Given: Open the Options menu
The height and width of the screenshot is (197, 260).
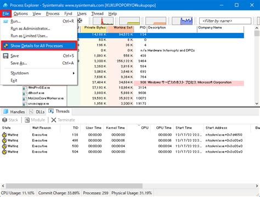Looking at the screenshot, I should point(21,14).
